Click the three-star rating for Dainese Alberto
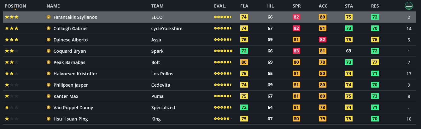The width and height of the screenshot is (421, 129). [12, 40]
